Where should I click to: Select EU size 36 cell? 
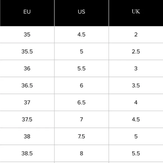click(27, 69)
